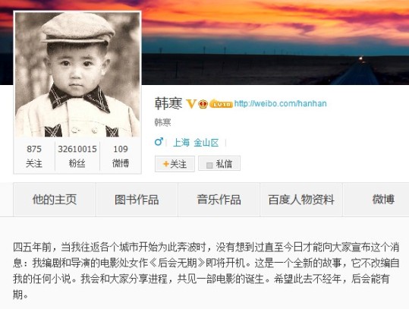View the 109 微博 posts count
The height and width of the screenshot is (309, 409).
121,156
